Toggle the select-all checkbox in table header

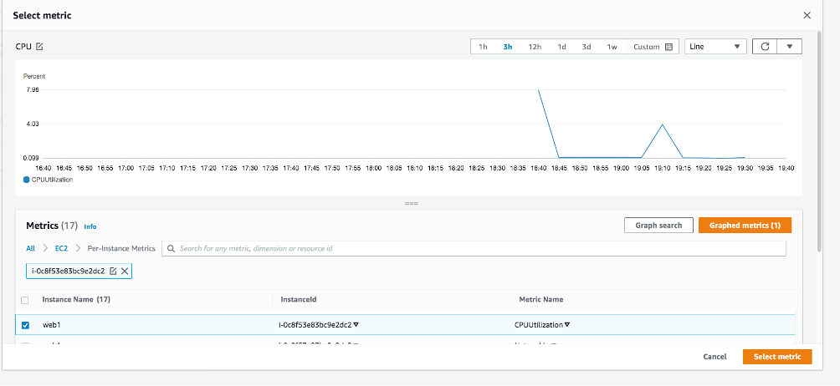click(x=24, y=300)
